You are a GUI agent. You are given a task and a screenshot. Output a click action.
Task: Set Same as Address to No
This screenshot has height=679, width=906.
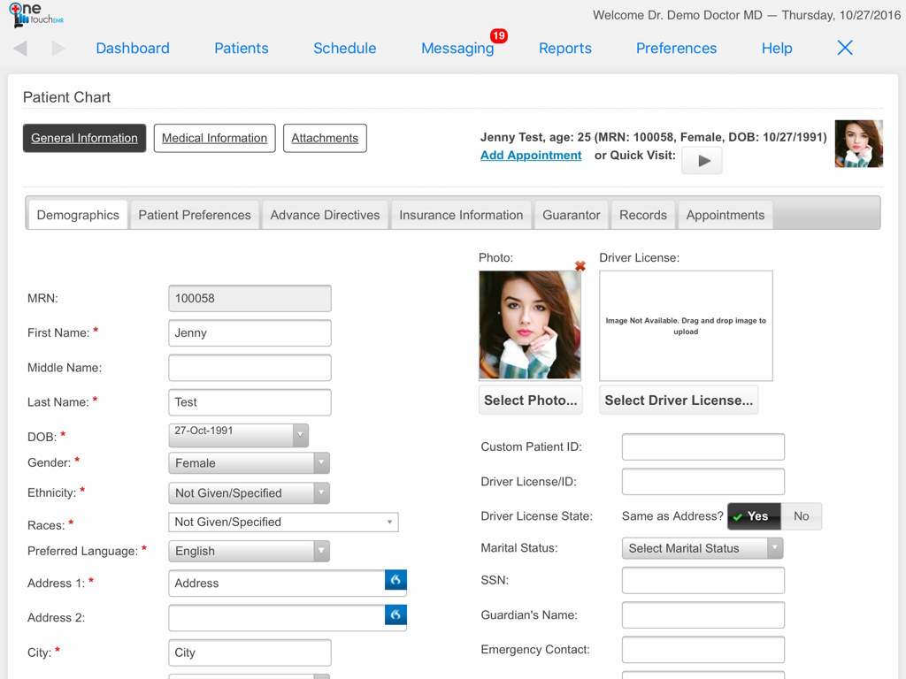click(801, 516)
